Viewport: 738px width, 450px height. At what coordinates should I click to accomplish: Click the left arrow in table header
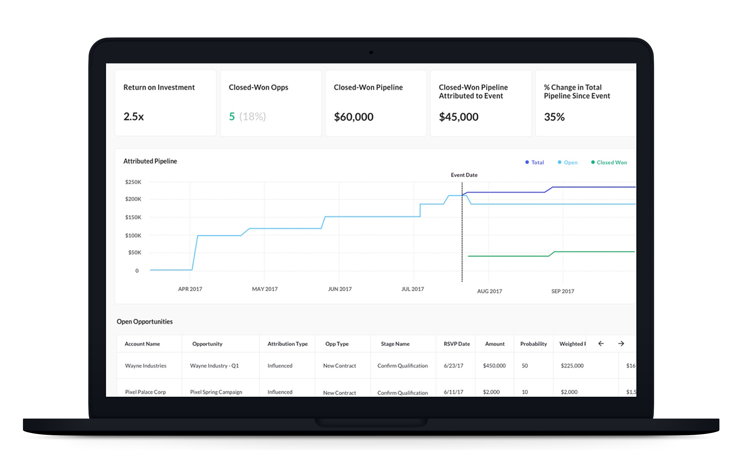click(601, 343)
